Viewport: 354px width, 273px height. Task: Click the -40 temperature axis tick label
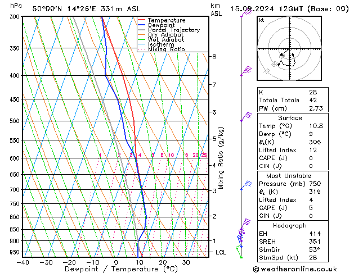[x=23, y=262]
